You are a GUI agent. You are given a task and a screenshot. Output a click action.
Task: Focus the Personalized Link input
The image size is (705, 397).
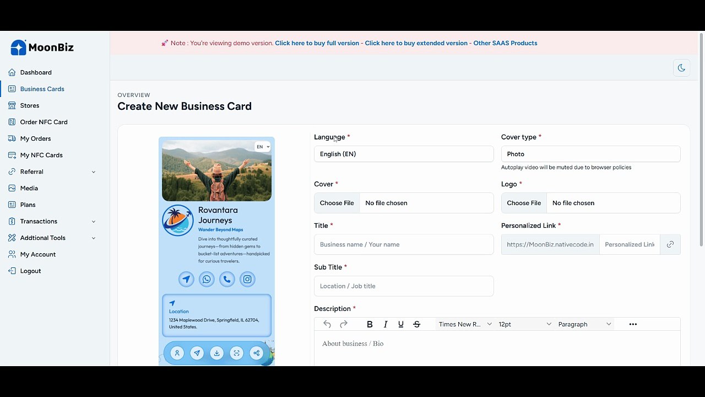pos(630,244)
